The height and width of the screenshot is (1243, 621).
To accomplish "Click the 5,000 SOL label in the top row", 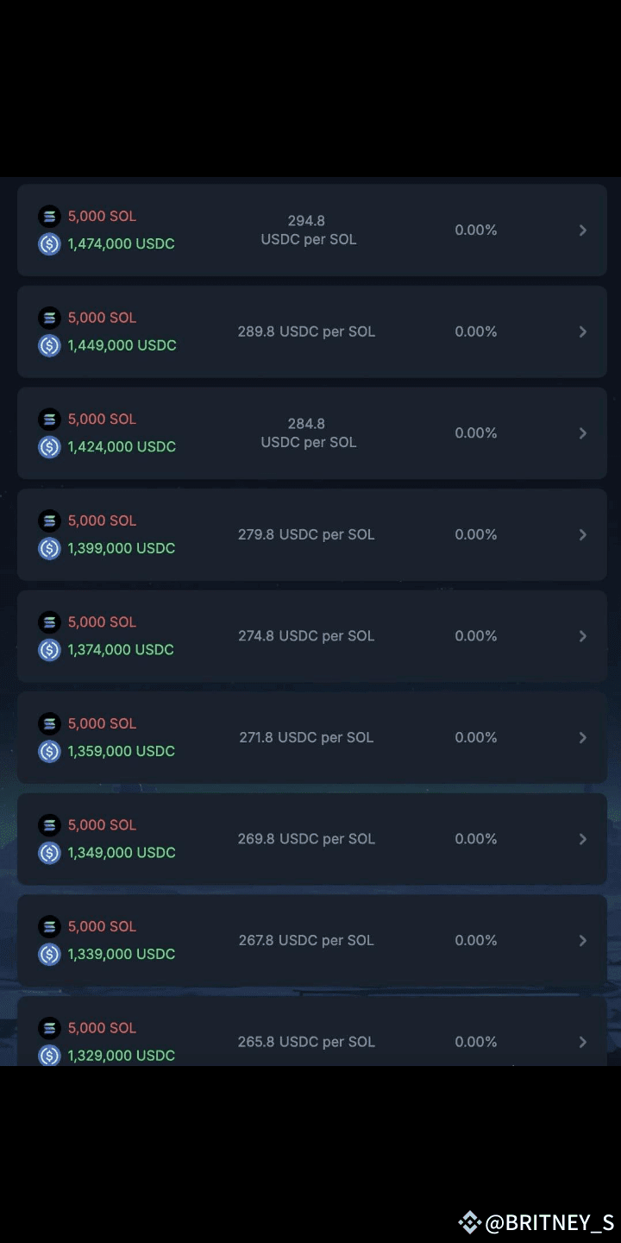I will pos(102,216).
